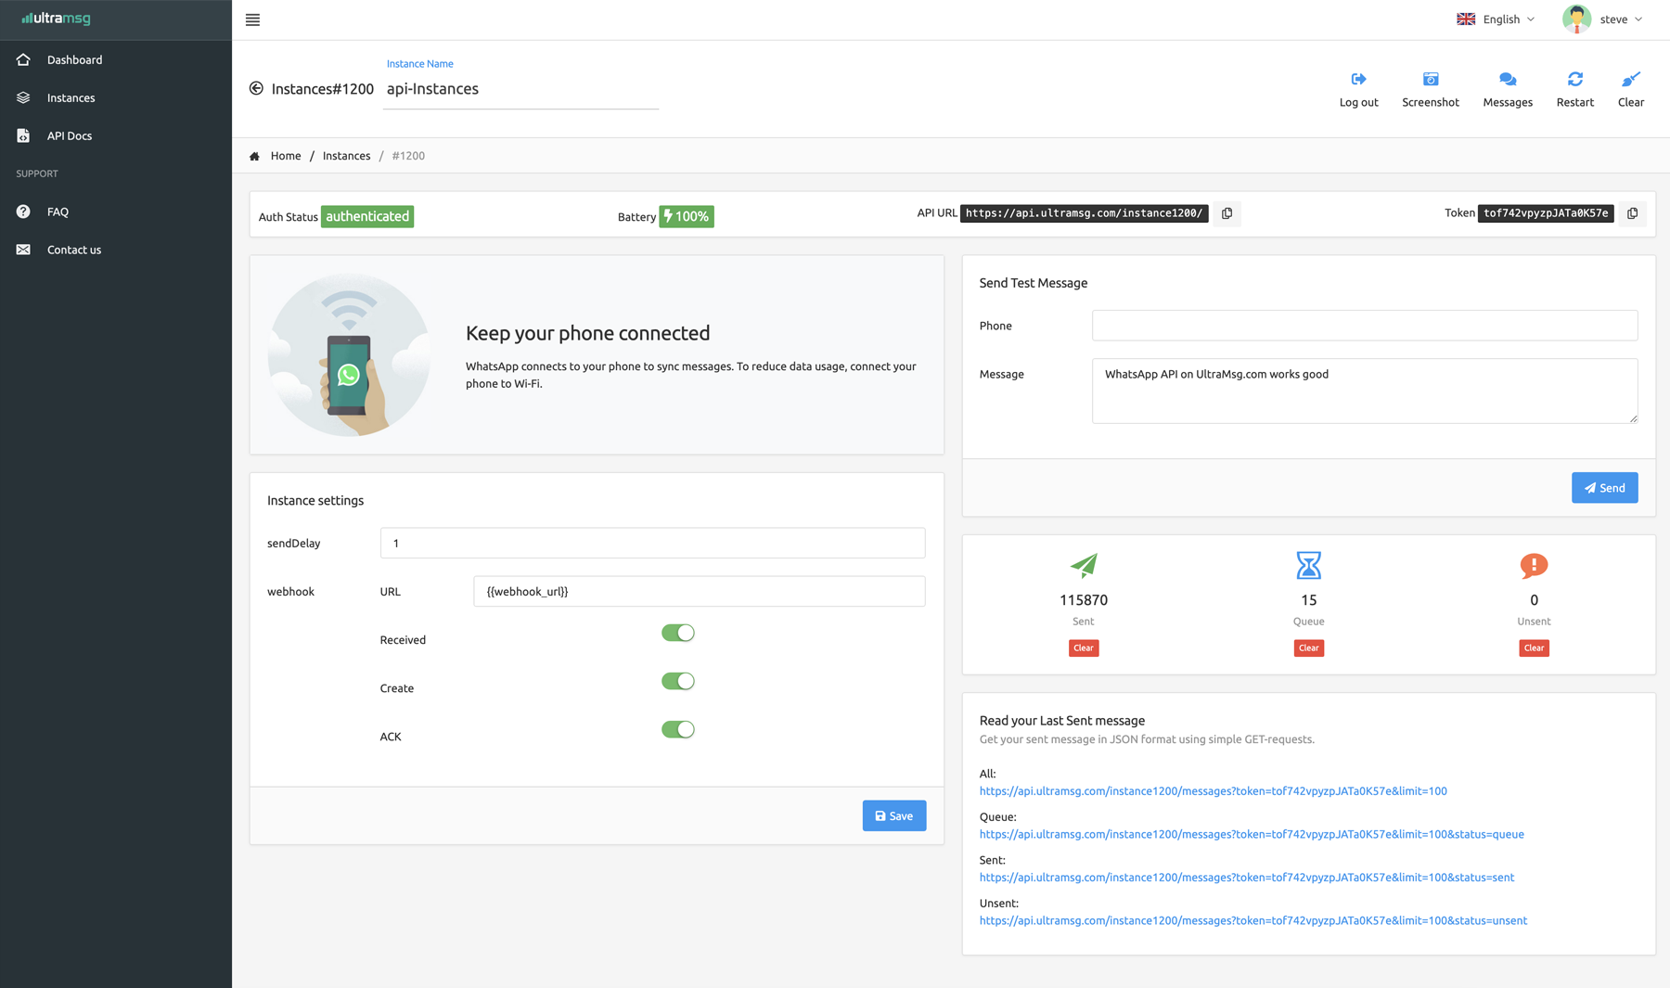Viewport: 1670px width, 988px height.
Task: Click the Messages icon in the toolbar
Action: coord(1507,88)
